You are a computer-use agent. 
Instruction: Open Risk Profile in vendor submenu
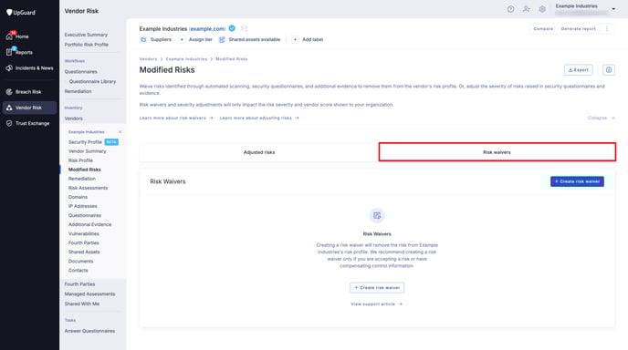tap(80, 160)
